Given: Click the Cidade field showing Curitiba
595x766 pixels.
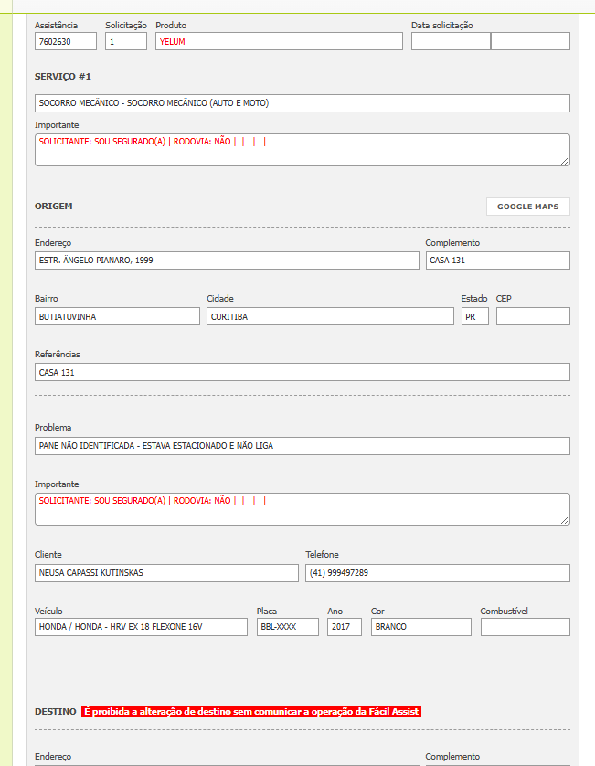Looking at the screenshot, I should coord(330,316).
